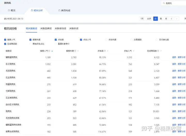The image size is (186, 136).
Task: Click the 概况 tab icon
Action: [x=9, y=10]
